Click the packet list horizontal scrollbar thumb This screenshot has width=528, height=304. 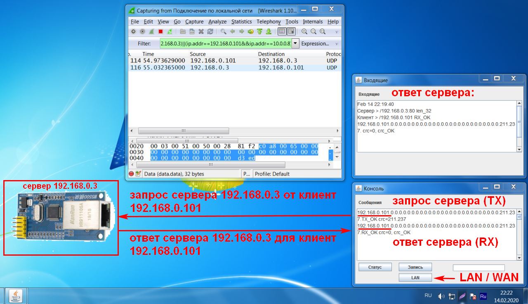183,131
